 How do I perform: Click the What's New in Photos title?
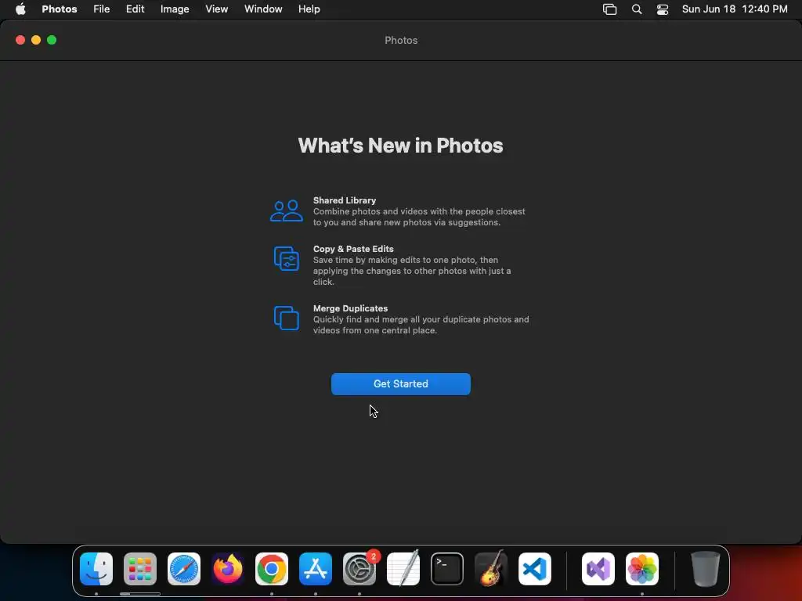tap(400, 146)
